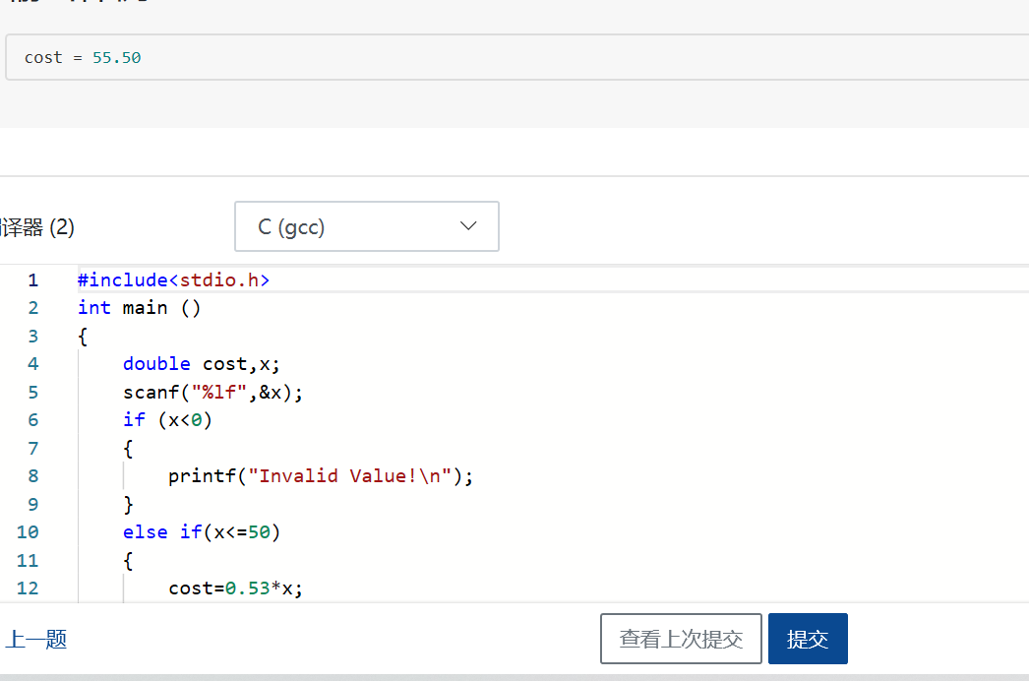Click the 提交 submit button
This screenshot has height=681, width=1029.
(x=807, y=640)
